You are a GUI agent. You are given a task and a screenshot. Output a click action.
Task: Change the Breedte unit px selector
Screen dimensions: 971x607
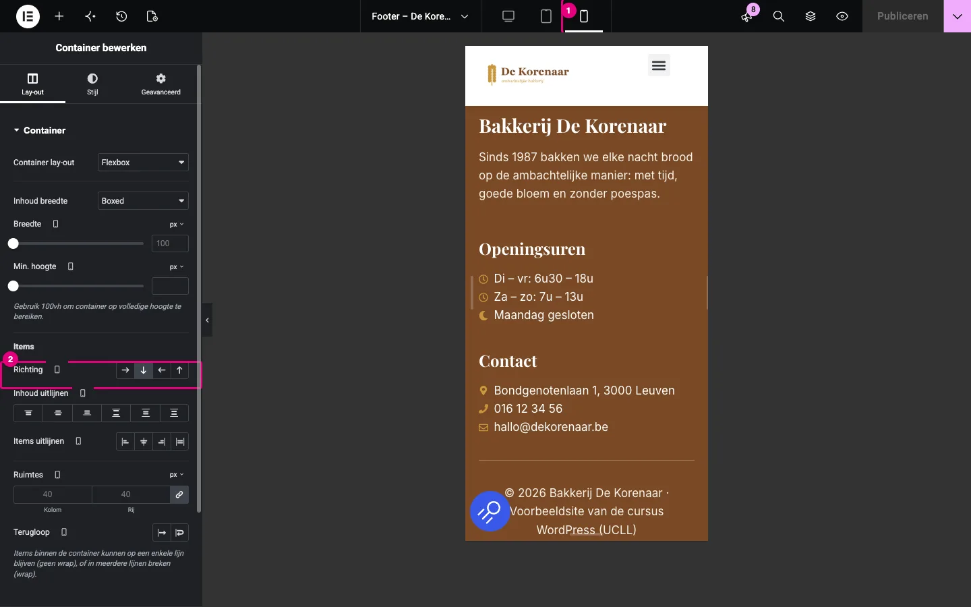pyautogui.click(x=177, y=225)
